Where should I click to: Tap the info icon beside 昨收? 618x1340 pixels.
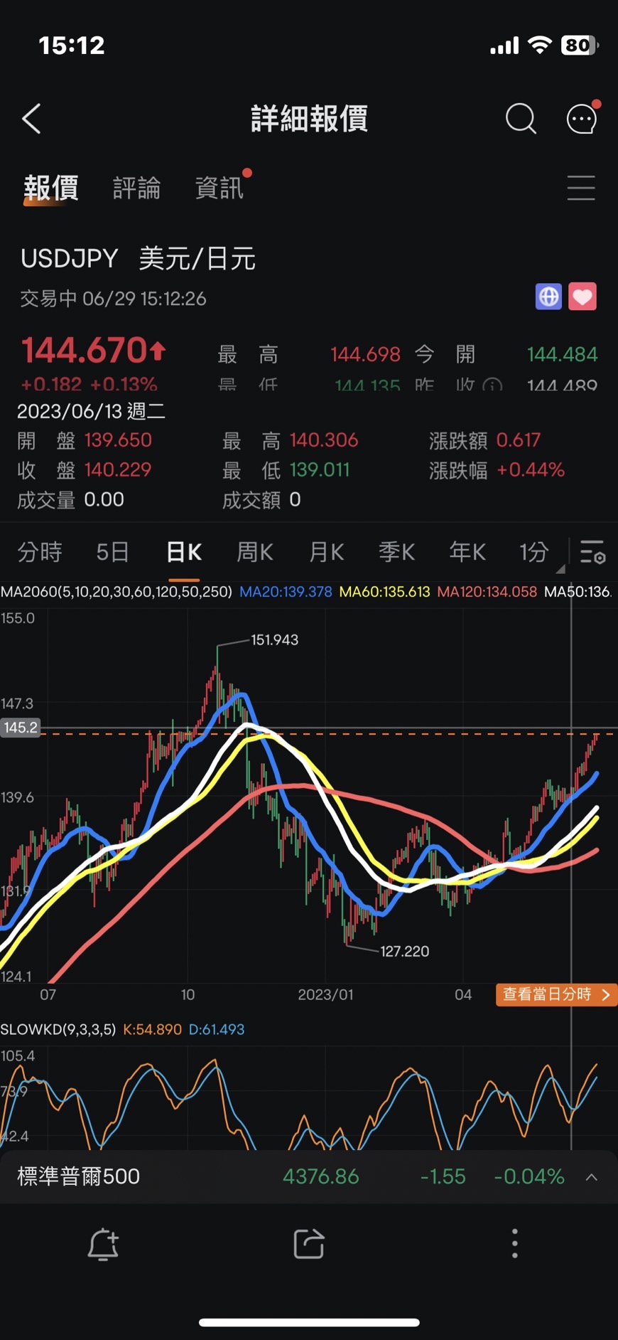coord(492,385)
